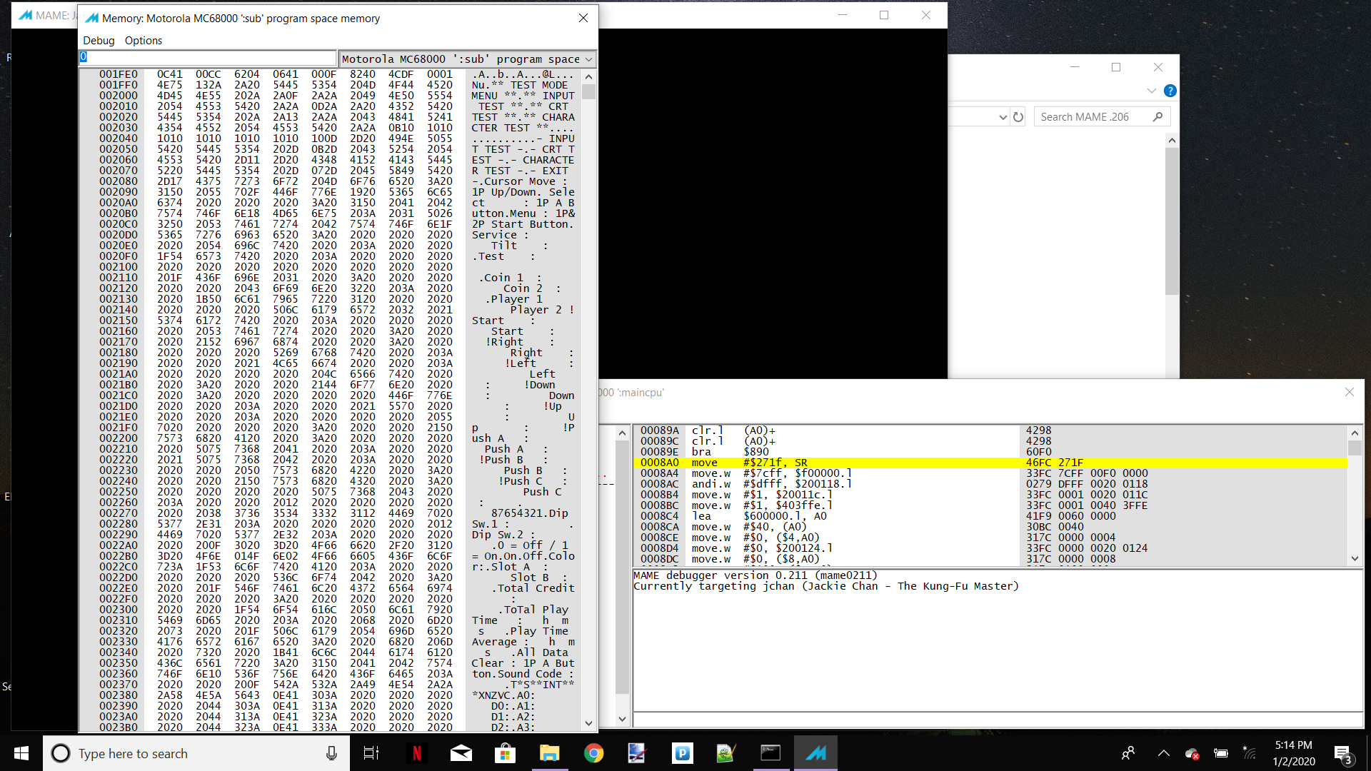Viewport: 1371px width, 771px height.
Task: Click the disassembly view scroll-down arrow
Action: [x=1355, y=558]
